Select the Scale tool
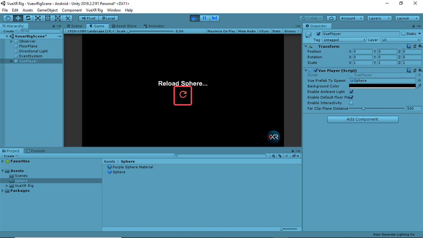This screenshot has width=423, height=238. tap(38, 18)
